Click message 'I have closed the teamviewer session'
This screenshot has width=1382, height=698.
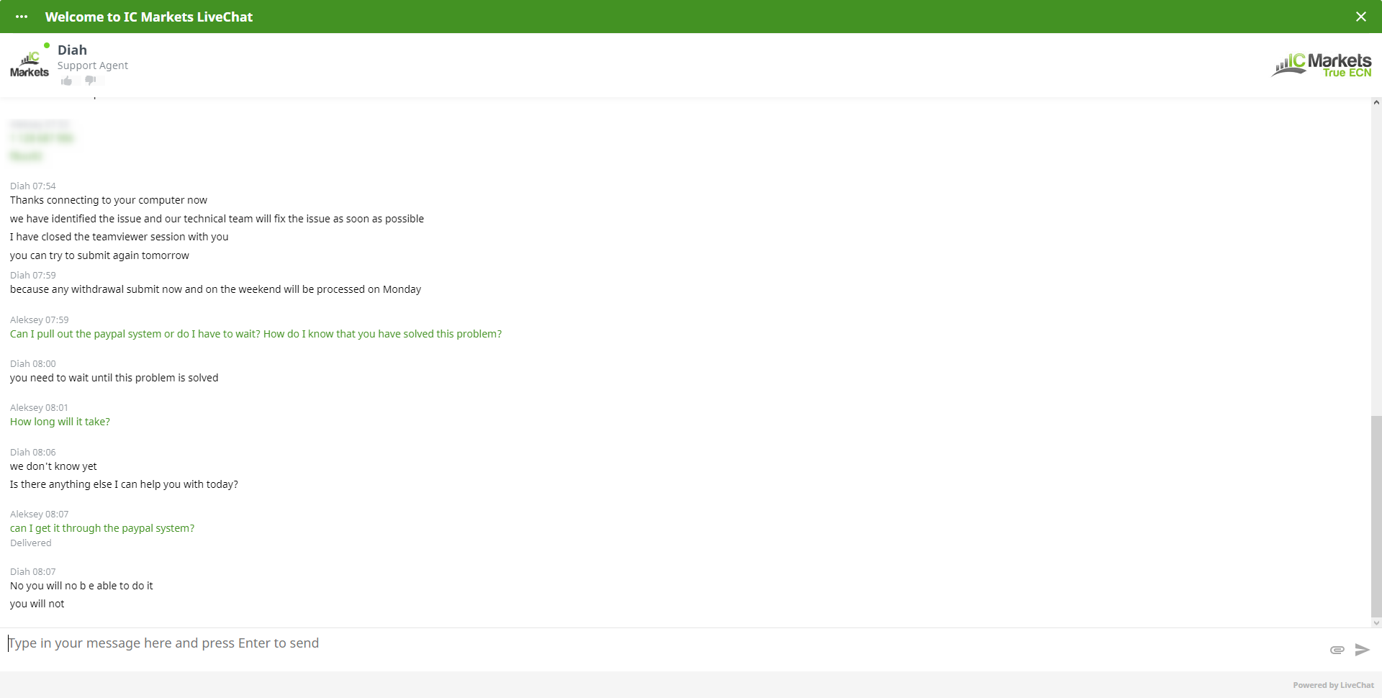(119, 237)
